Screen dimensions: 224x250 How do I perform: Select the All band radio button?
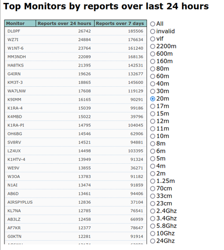[x=152, y=24]
